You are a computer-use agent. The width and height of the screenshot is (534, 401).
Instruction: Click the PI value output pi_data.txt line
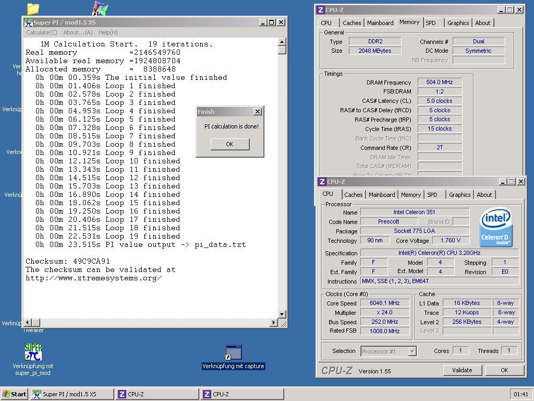pos(141,245)
